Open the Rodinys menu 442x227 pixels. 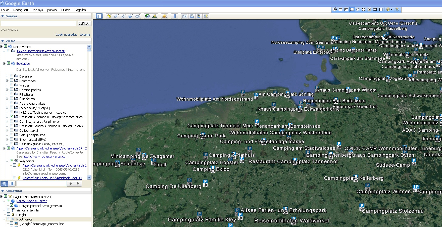37,10
